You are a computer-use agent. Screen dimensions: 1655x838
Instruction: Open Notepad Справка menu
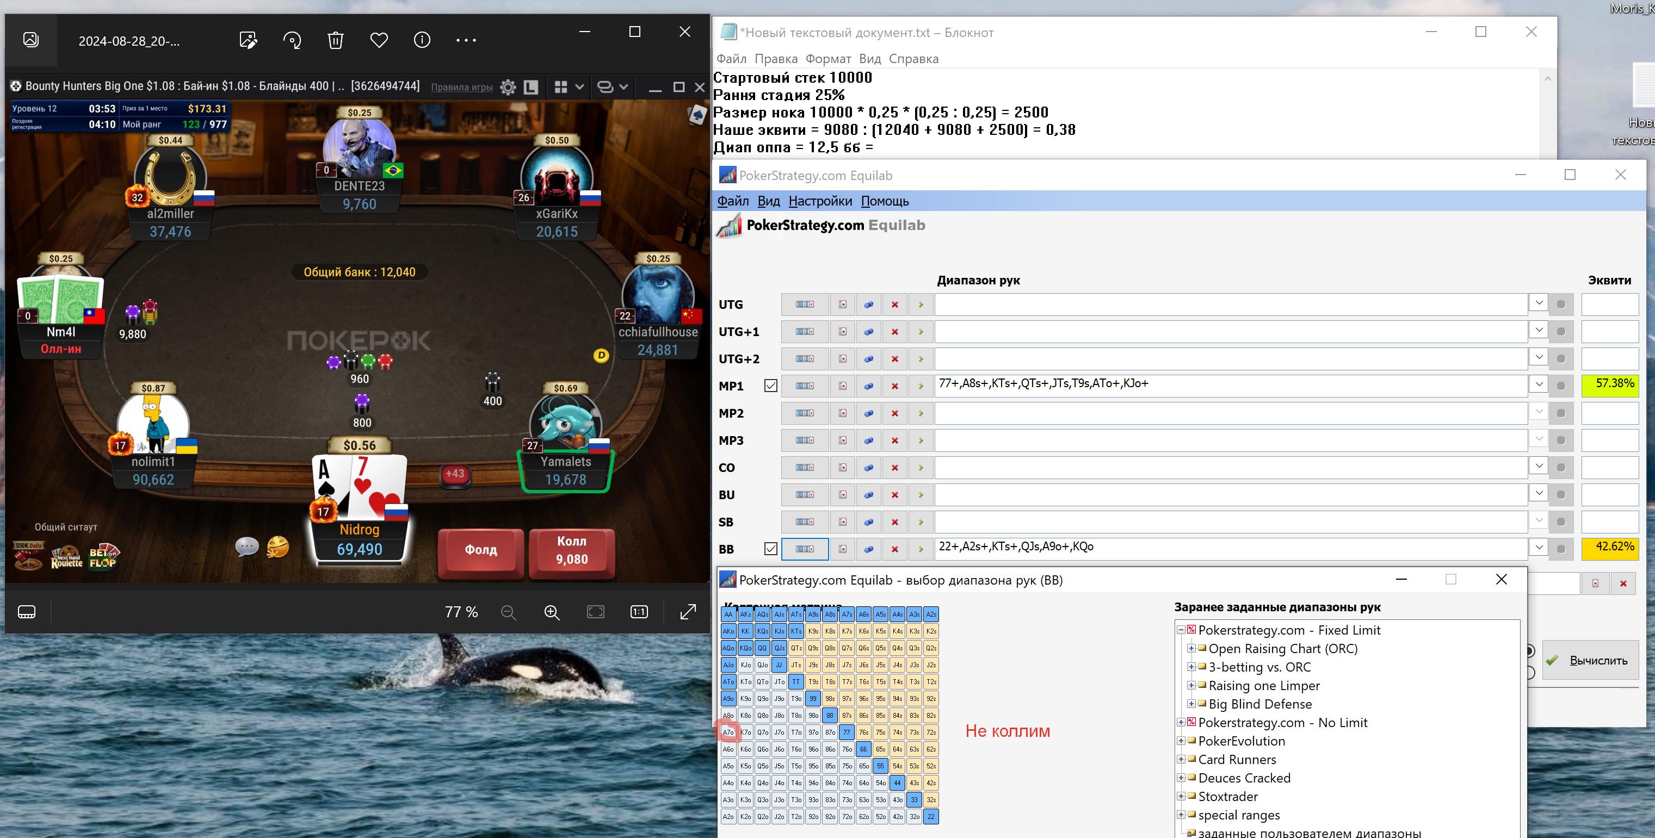913,58
